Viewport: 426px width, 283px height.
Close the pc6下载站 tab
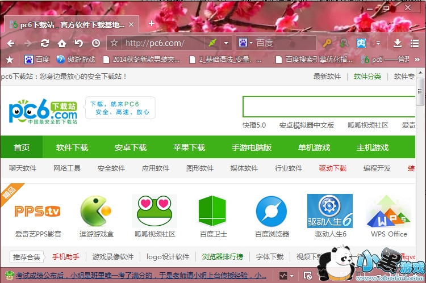(x=131, y=25)
